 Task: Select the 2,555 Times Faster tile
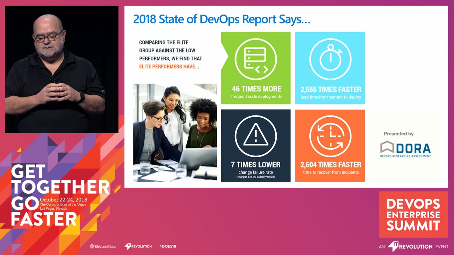pos(330,68)
